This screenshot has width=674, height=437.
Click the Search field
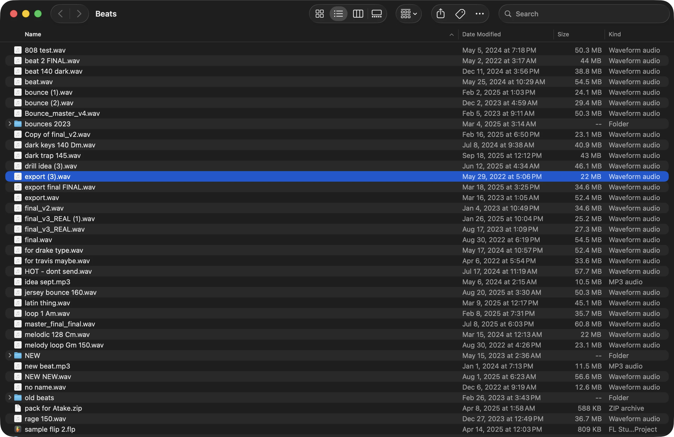(x=584, y=14)
